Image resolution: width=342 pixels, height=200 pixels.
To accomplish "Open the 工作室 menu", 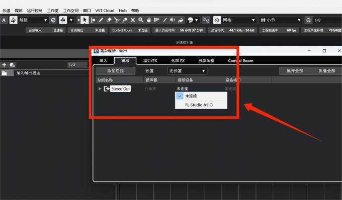I will click(53, 11).
